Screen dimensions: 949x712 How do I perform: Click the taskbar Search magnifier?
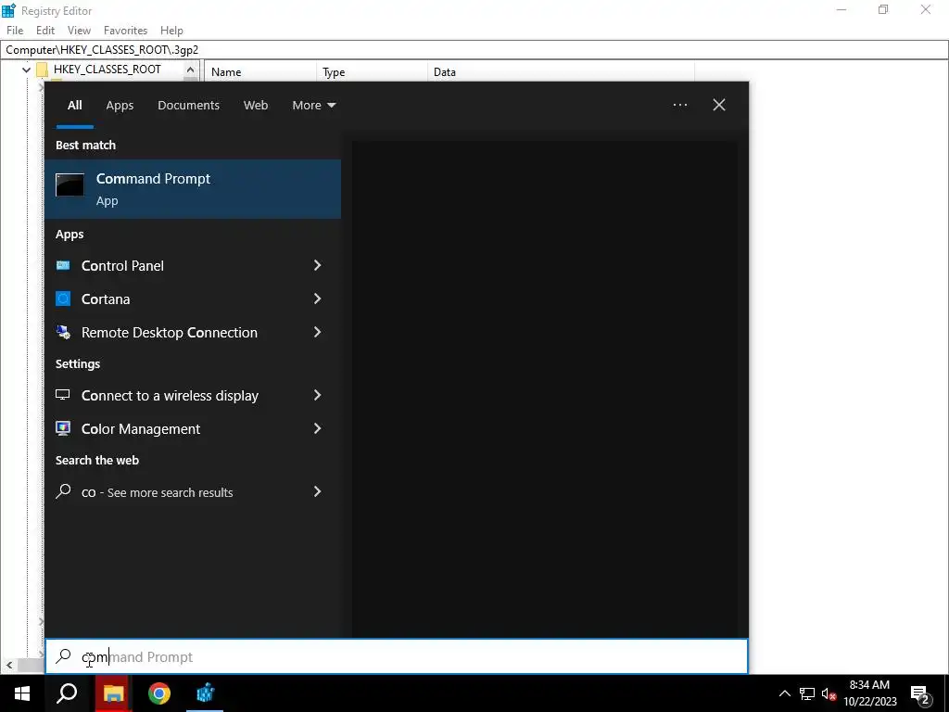[x=67, y=693]
